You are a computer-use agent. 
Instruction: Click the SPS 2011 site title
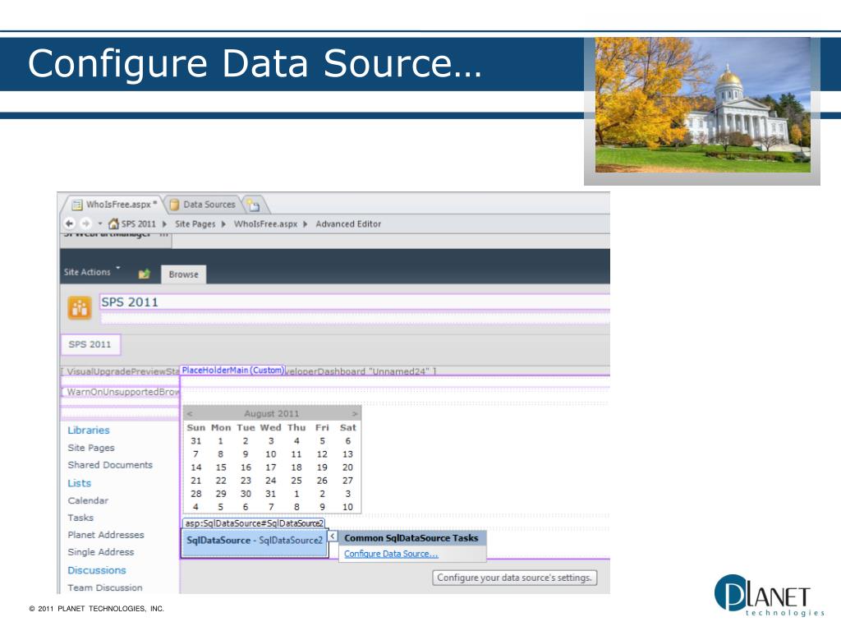(130, 302)
